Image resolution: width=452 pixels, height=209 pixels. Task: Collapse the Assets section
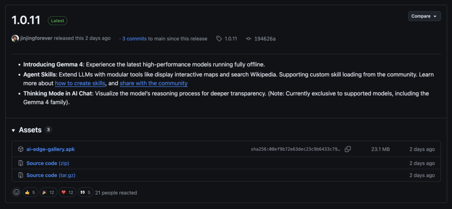(14, 130)
